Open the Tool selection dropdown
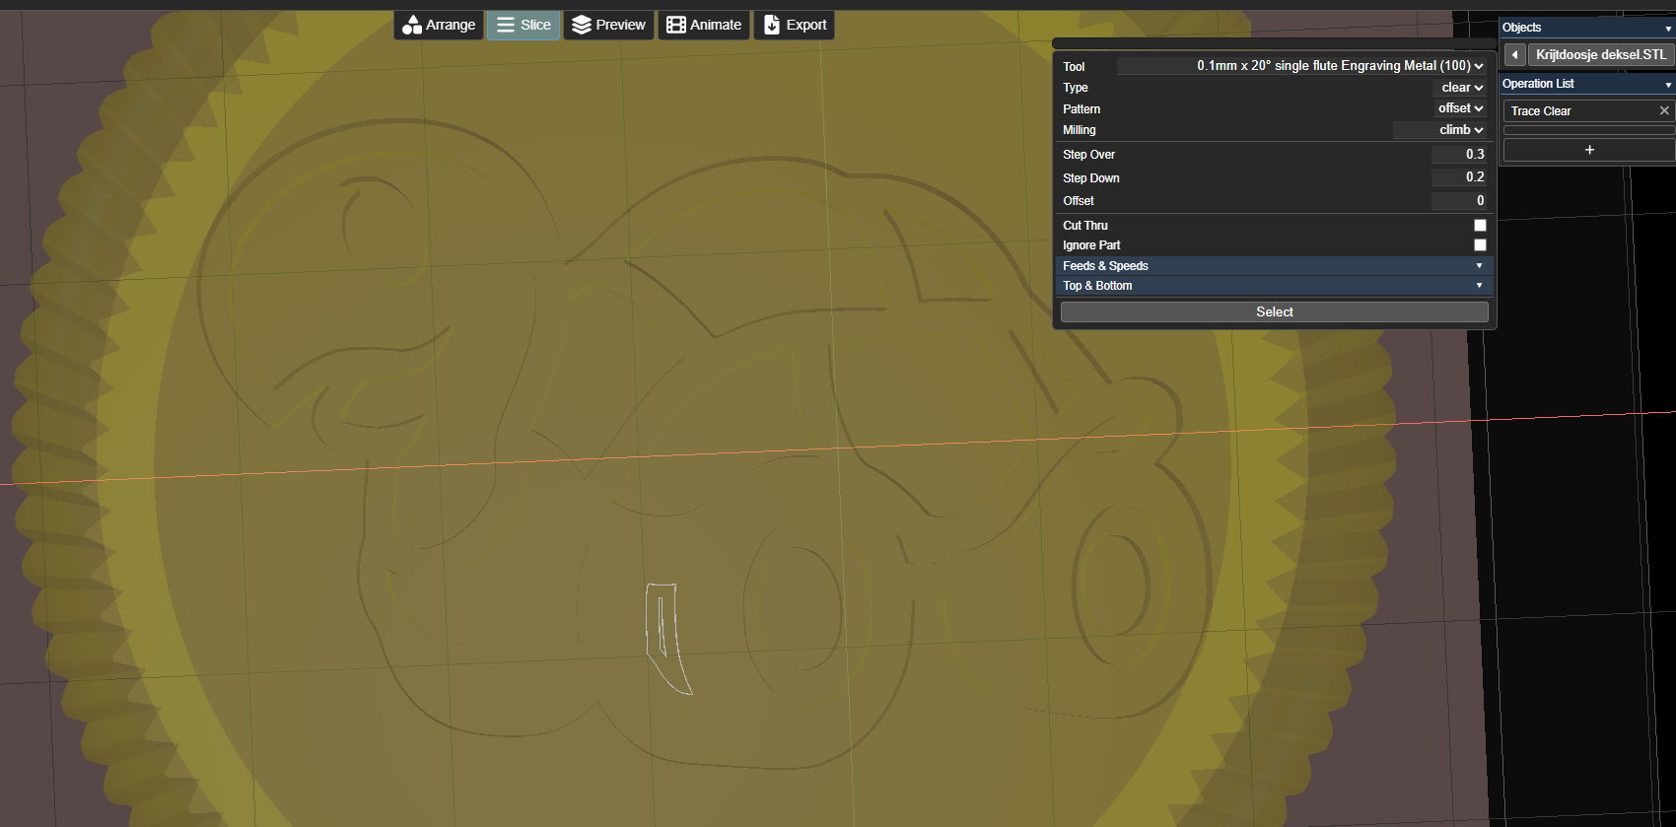The height and width of the screenshot is (827, 1676). point(1301,66)
